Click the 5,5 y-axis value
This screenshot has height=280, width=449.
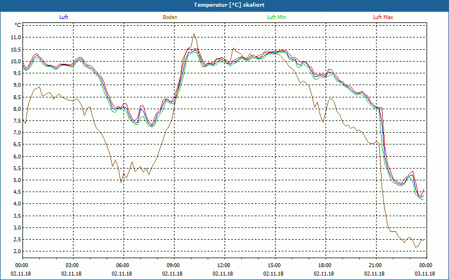point(17,169)
